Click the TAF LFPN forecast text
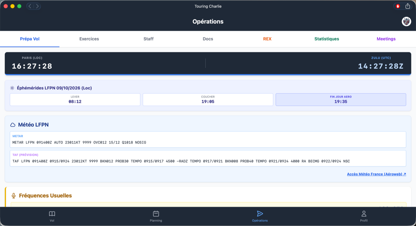The width and height of the screenshot is (416, 226). (181, 161)
